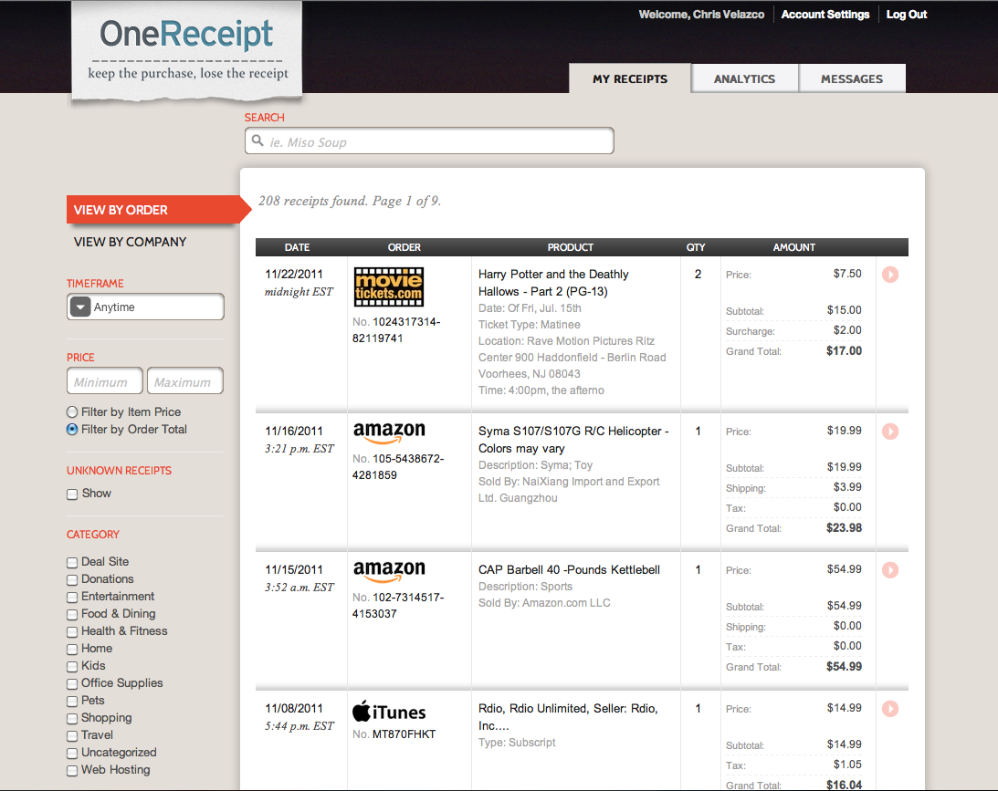Check the Deal Site category
The image size is (998, 791).
point(72,563)
